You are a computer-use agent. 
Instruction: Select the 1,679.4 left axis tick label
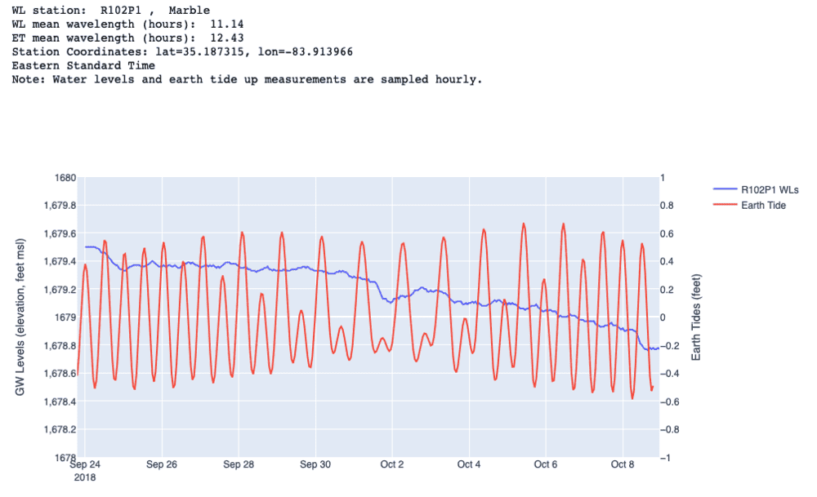(x=60, y=262)
